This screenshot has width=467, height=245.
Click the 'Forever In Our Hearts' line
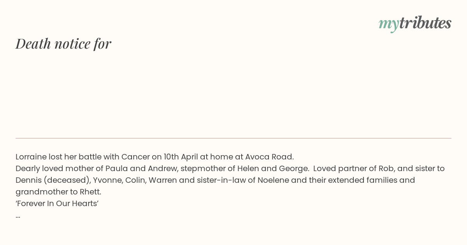57,203
